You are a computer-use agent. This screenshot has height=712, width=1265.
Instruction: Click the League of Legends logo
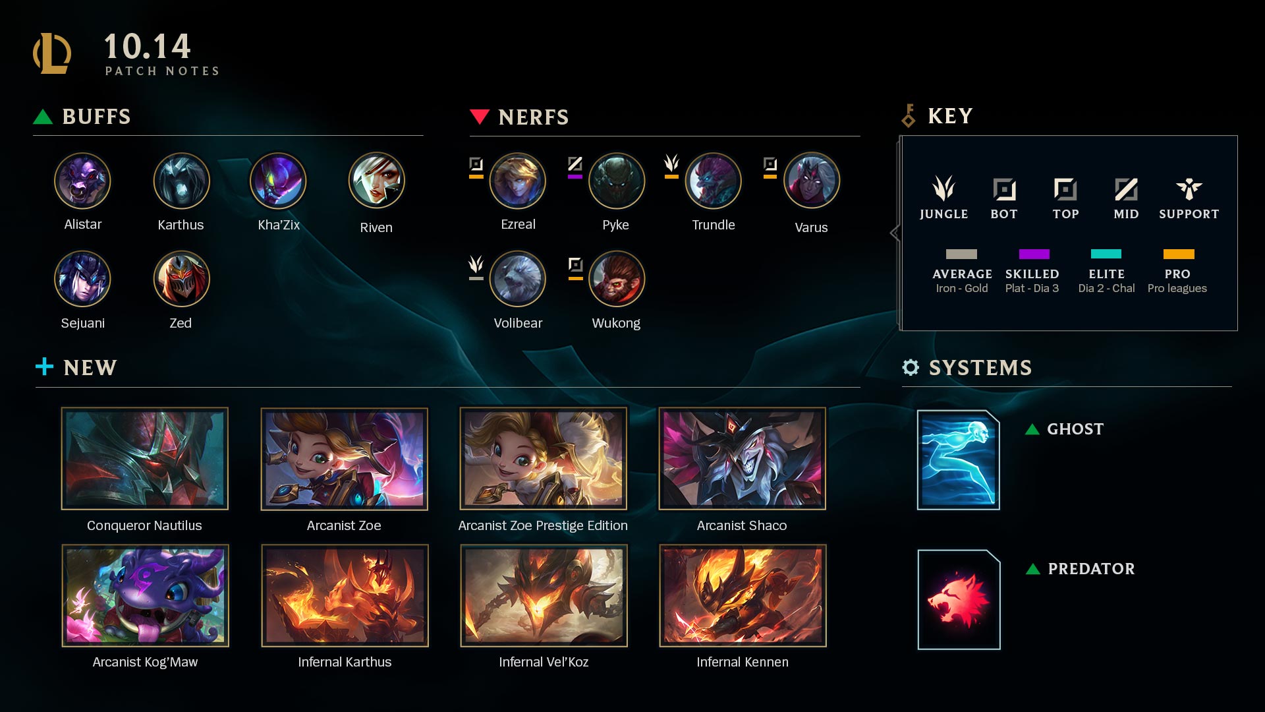point(52,53)
